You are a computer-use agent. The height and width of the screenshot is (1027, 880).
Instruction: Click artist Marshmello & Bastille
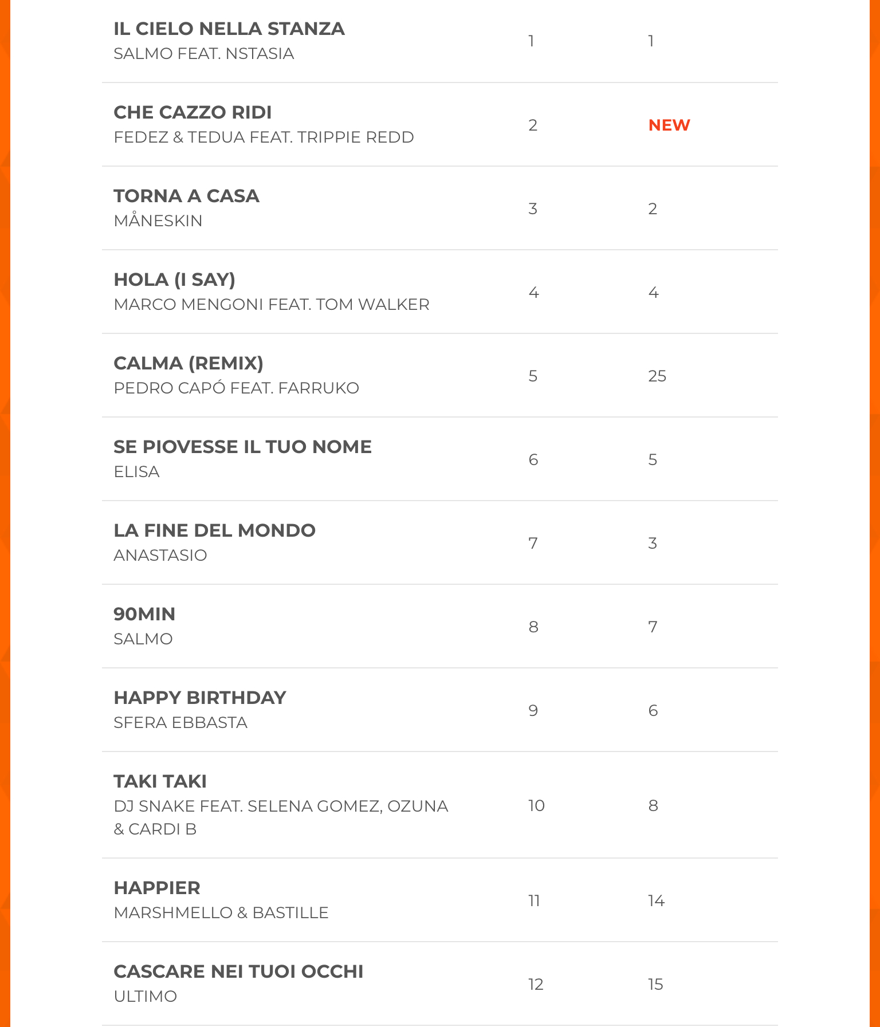(x=221, y=913)
